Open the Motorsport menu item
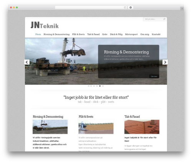The width and height of the screenshot is (192, 163). coord(131,34)
